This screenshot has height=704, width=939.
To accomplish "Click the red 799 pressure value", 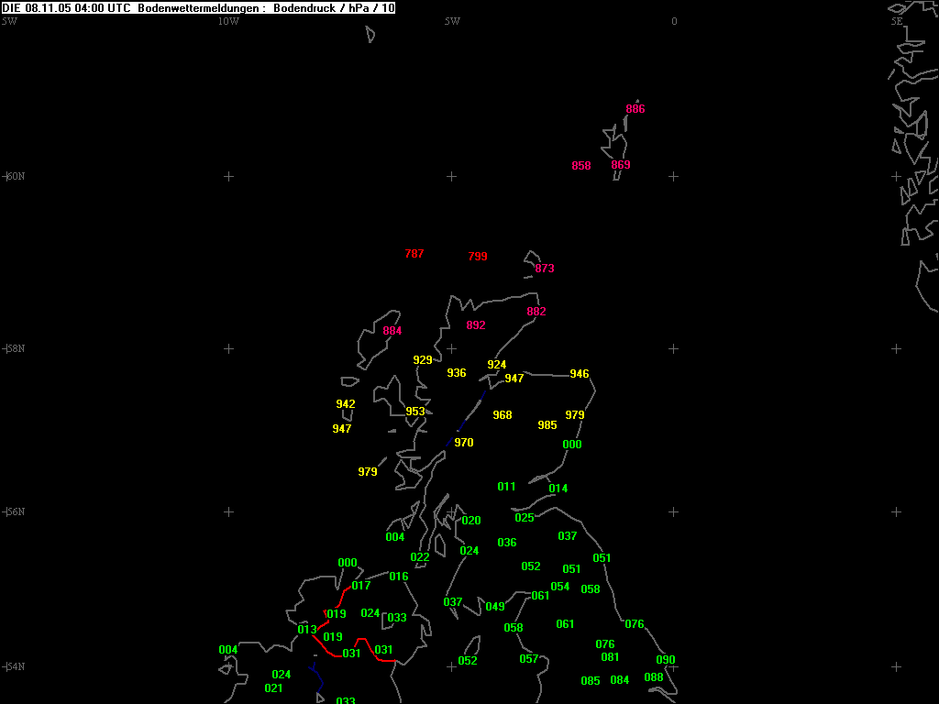I will pos(478,257).
